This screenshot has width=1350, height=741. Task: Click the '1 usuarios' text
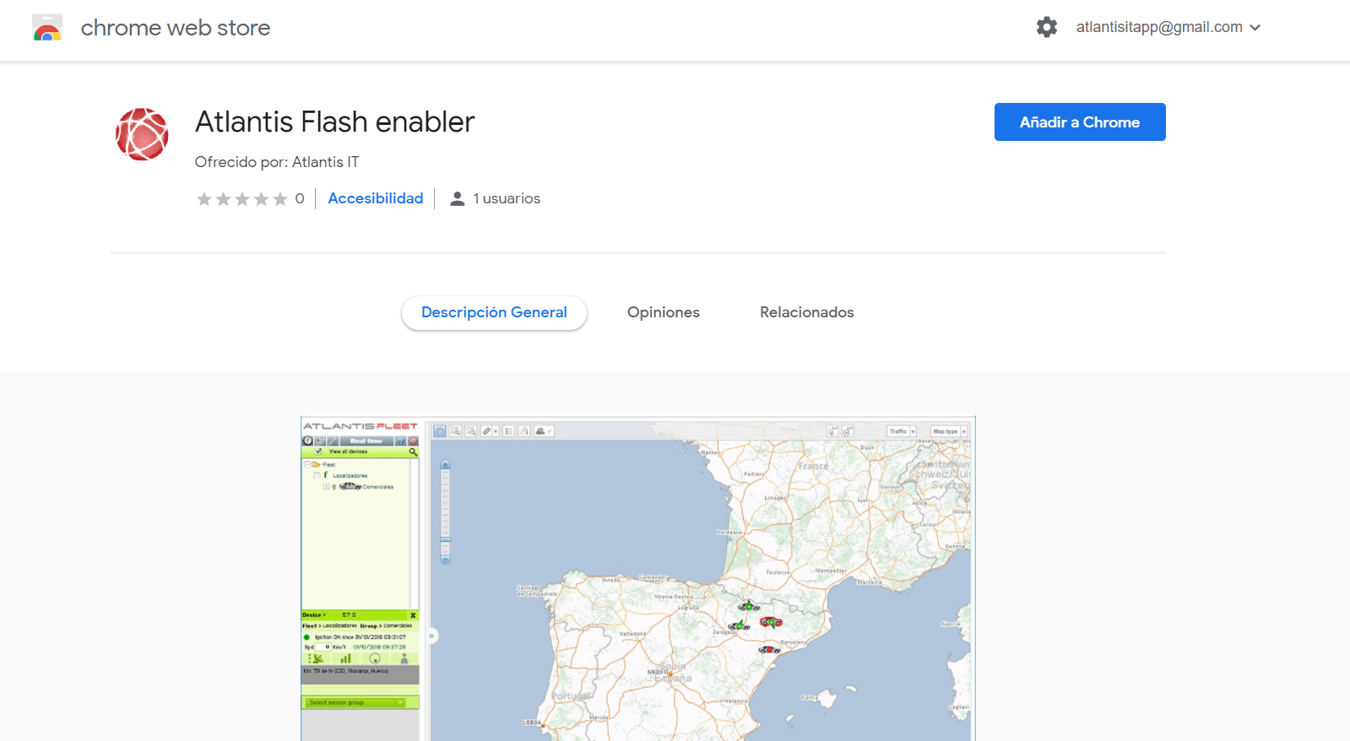(x=507, y=198)
